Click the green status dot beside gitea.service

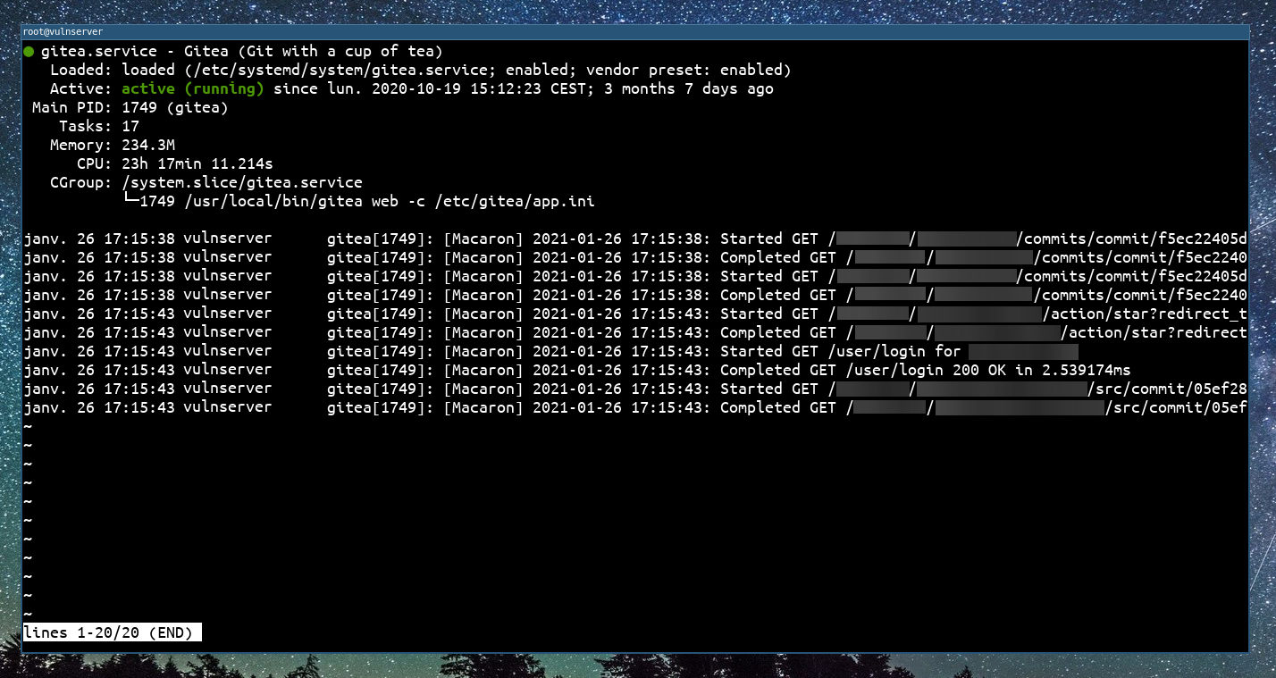[29, 52]
